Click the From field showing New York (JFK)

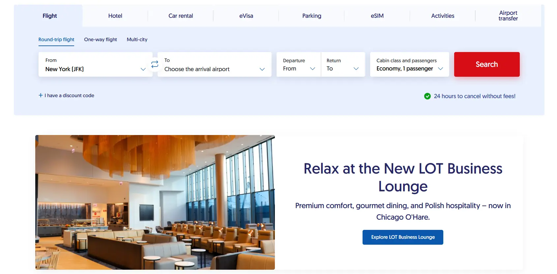tap(96, 64)
